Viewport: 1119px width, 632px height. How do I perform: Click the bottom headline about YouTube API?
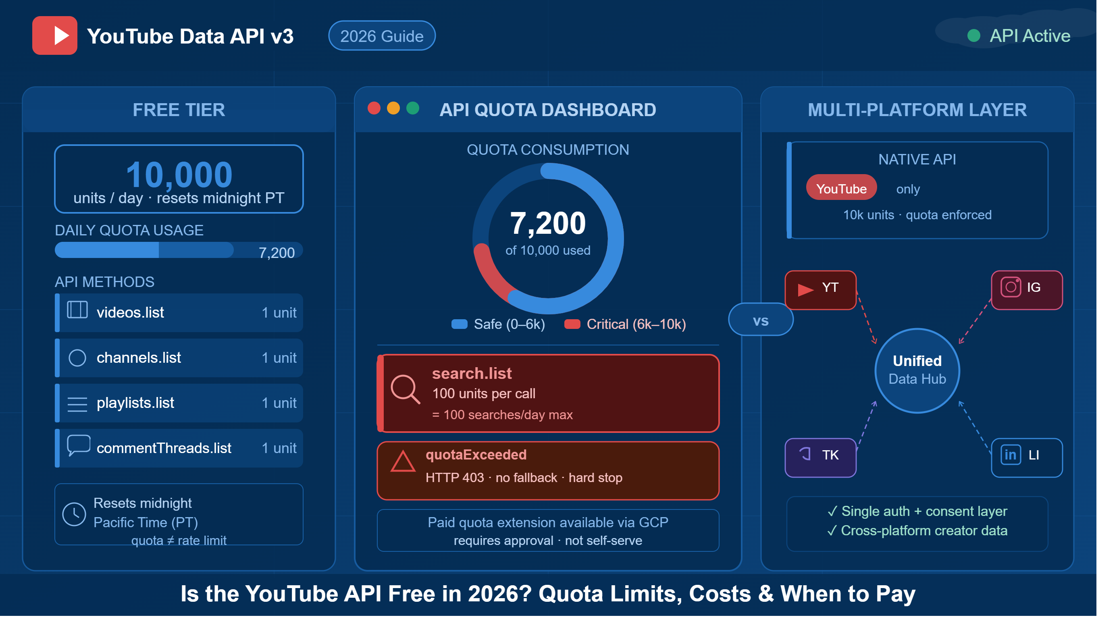click(x=548, y=594)
